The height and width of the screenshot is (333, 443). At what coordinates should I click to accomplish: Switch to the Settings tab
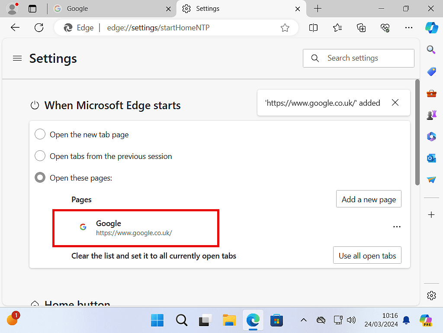241,9
